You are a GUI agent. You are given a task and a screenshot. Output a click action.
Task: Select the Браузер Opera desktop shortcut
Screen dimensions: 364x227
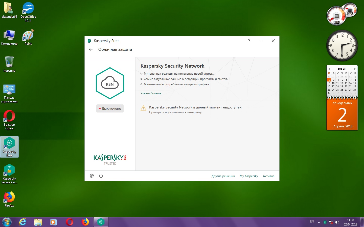click(x=9, y=120)
